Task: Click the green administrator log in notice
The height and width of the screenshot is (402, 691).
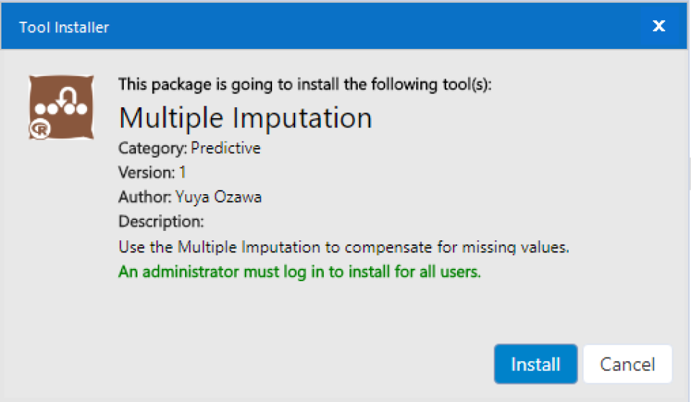Action: [x=299, y=273]
